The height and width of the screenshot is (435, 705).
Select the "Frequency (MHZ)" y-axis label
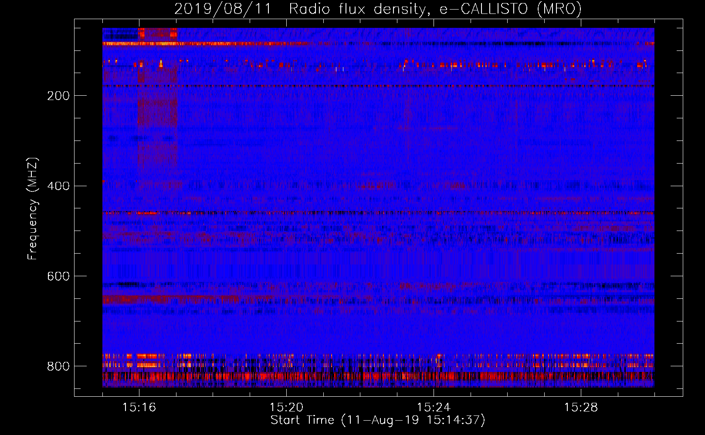point(33,208)
